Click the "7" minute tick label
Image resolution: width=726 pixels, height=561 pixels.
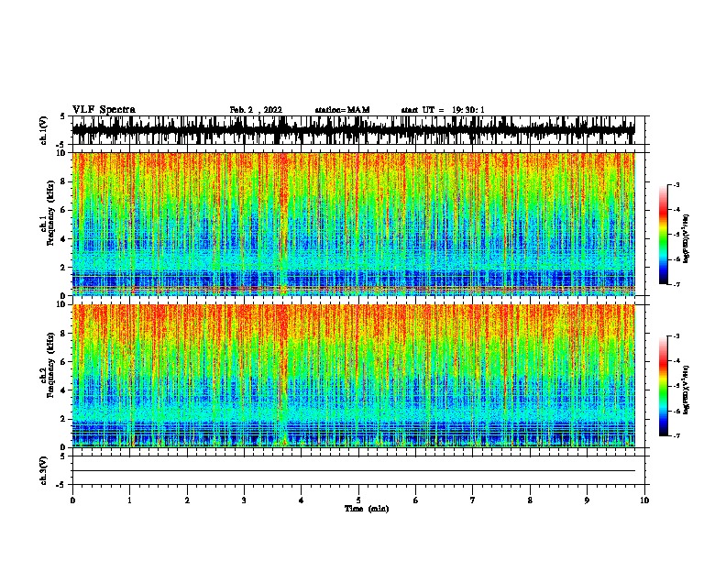[x=473, y=500]
